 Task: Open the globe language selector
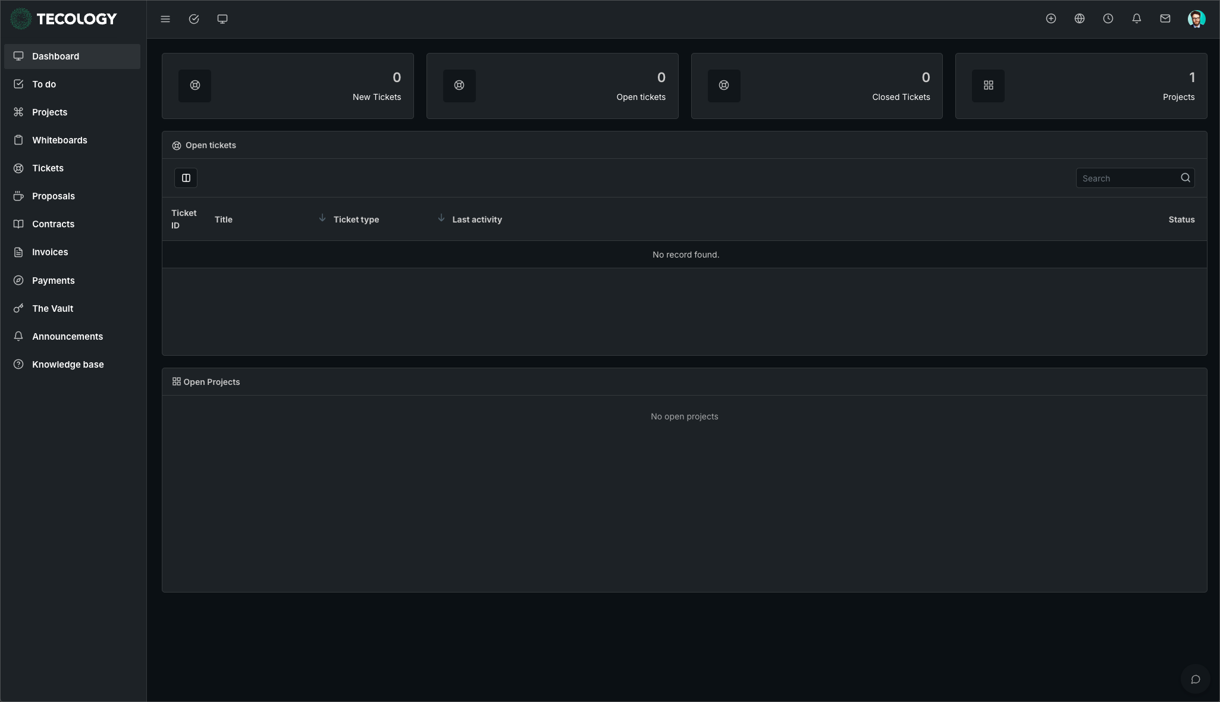click(1080, 18)
